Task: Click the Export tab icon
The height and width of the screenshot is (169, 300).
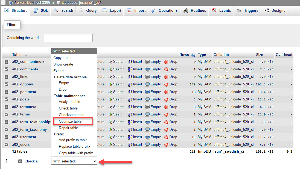Action: [105, 10]
